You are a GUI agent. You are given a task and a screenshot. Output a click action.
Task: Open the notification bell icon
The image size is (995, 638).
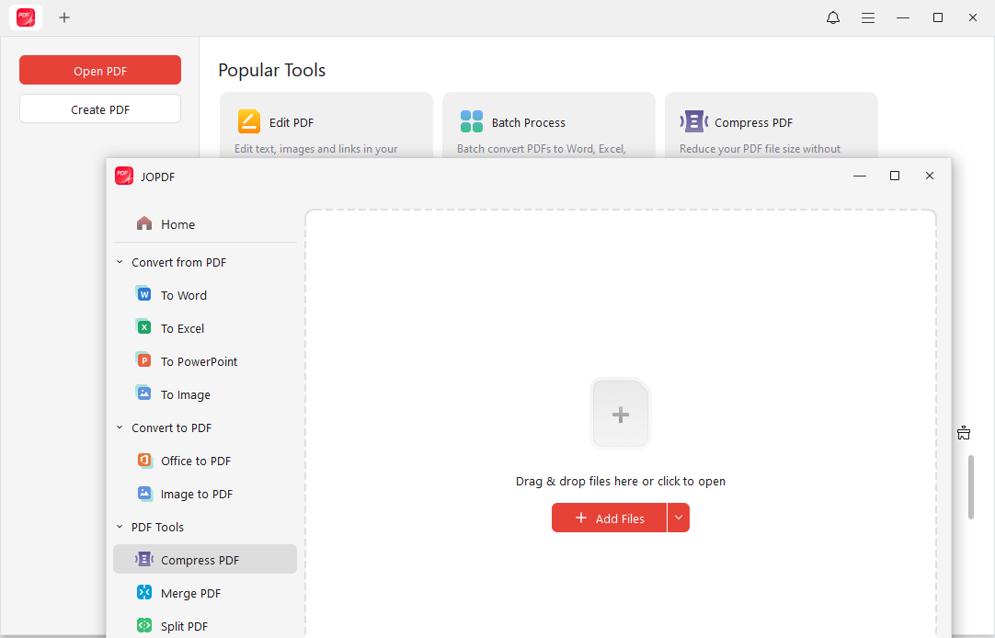(x=832, y=17)
